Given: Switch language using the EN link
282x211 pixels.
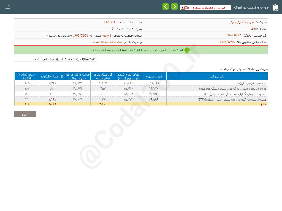Looking at the screenshot, I should (x=7, y=6).
